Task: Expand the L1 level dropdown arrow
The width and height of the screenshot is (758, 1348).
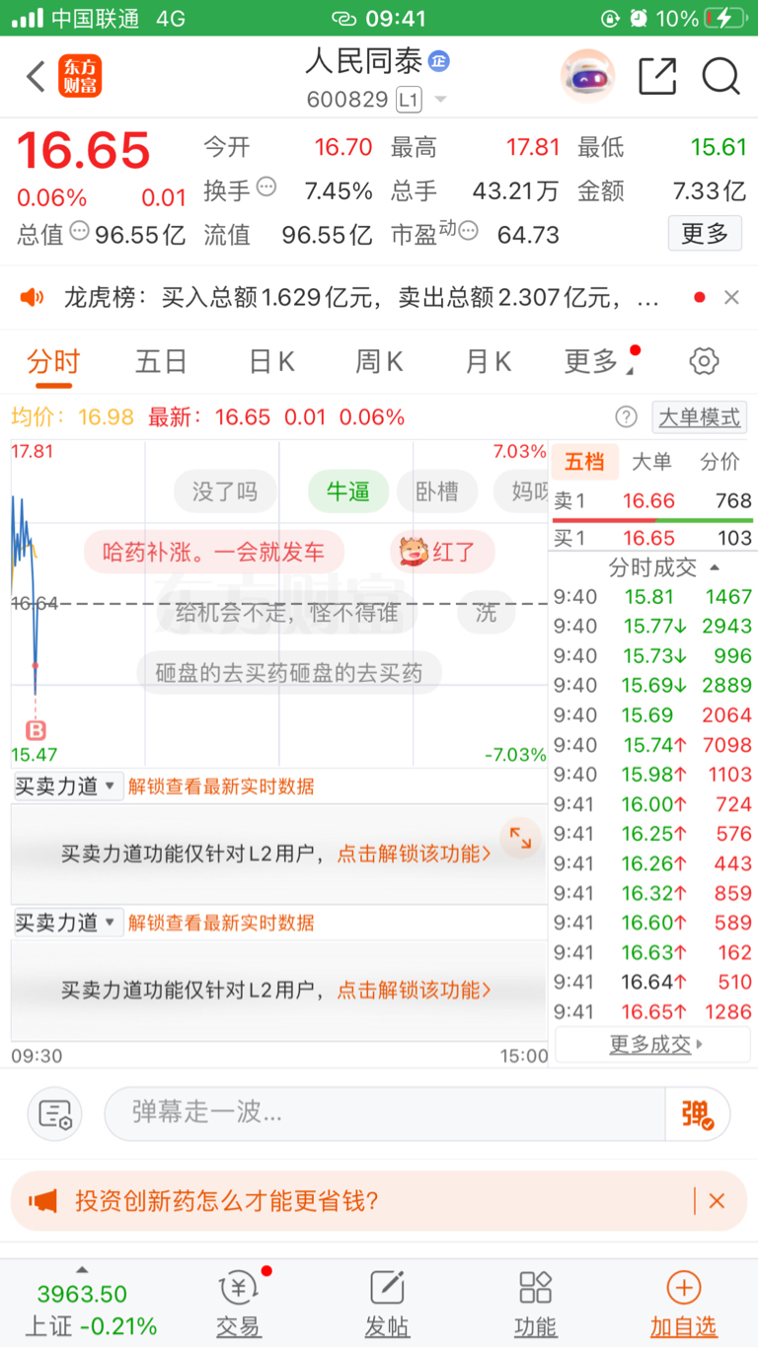Action: click(440, 100)
